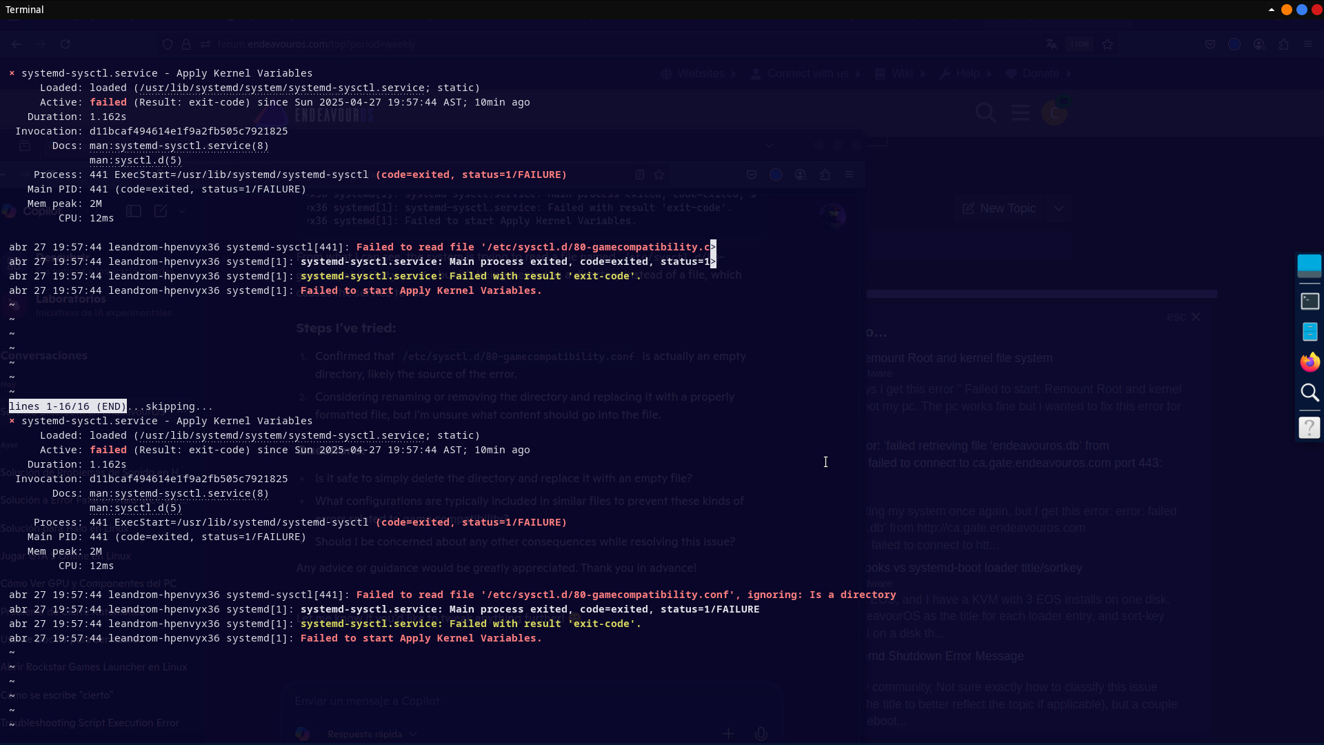Click man:sysctl.d(5) link in the upper output

point(135,160)
